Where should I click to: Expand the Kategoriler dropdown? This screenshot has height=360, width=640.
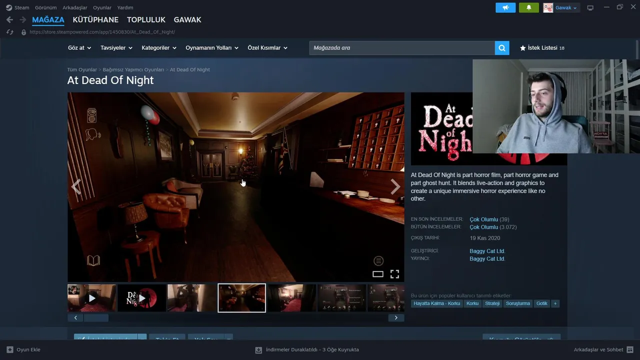[159, 48]
